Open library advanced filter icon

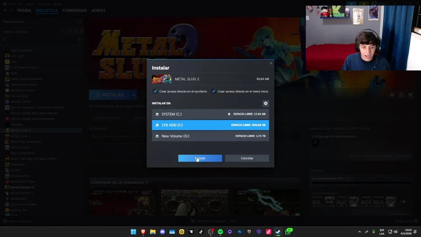click(79, 40)
